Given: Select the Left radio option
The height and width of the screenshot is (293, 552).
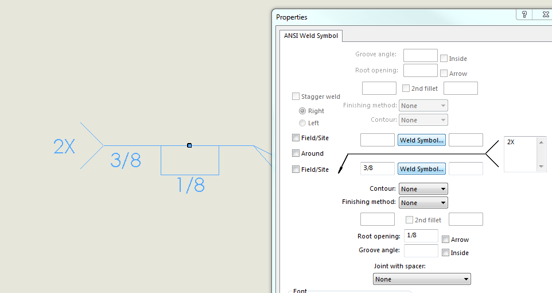Looking at the screenshot, I should coord(302,123).
